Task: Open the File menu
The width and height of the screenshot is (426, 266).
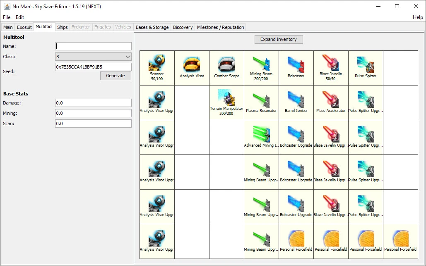Action: (7, 17)
